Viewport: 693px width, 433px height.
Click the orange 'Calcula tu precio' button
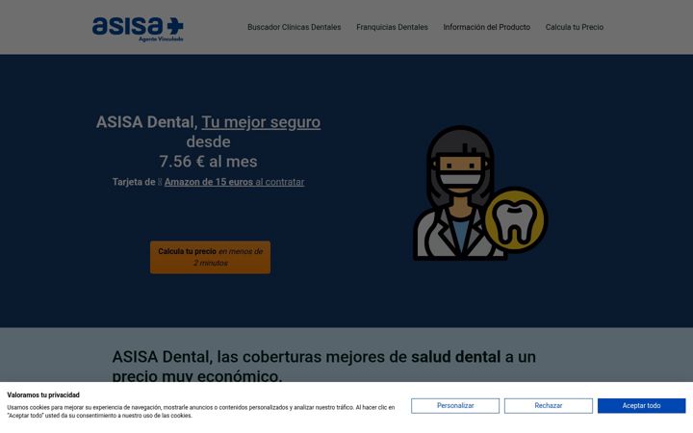coord(211,257)
